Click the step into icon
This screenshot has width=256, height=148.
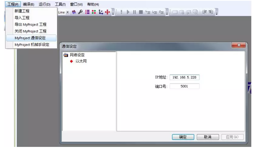point(148,12)
